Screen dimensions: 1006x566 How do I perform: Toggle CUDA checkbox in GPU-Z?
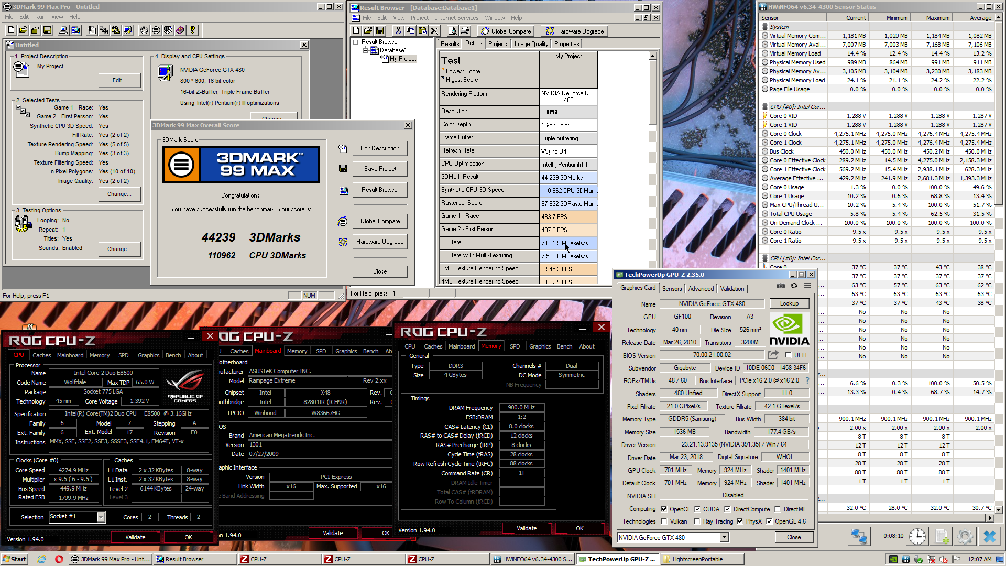pyautogui.click(x=697, y=509)
